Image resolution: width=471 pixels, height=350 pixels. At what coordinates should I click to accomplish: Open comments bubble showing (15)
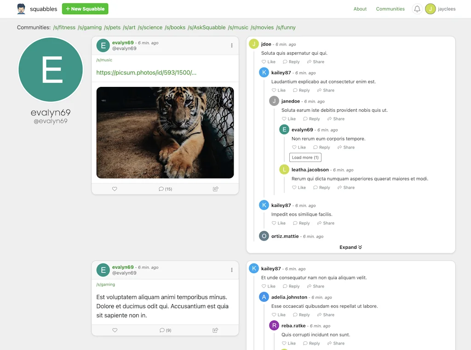pos(165,189)
